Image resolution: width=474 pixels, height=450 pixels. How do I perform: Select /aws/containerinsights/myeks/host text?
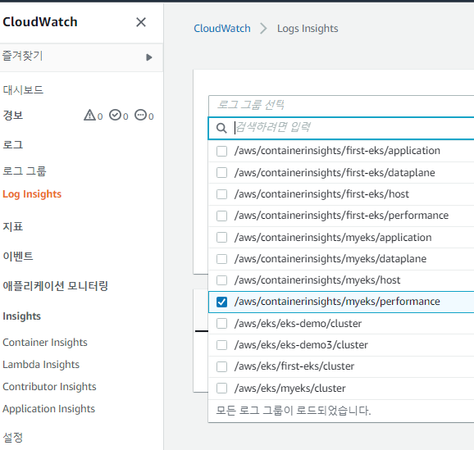coord(317,280)
